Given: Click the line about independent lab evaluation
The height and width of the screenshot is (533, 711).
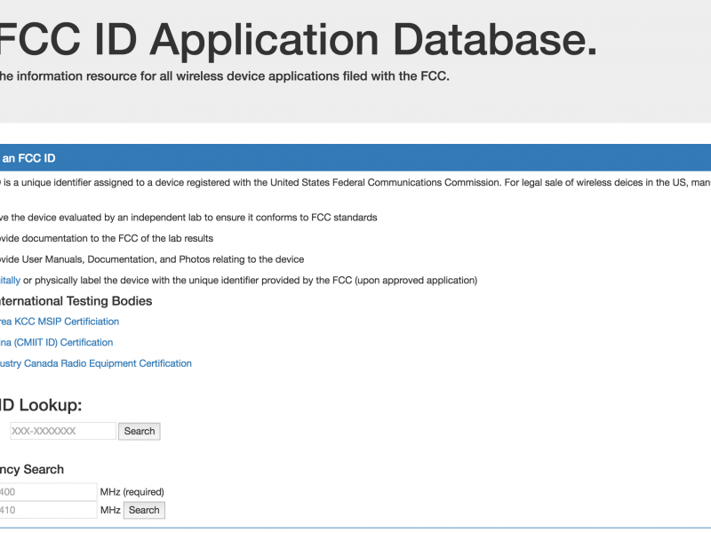Looking at the screenshot, I should (188, 218).
